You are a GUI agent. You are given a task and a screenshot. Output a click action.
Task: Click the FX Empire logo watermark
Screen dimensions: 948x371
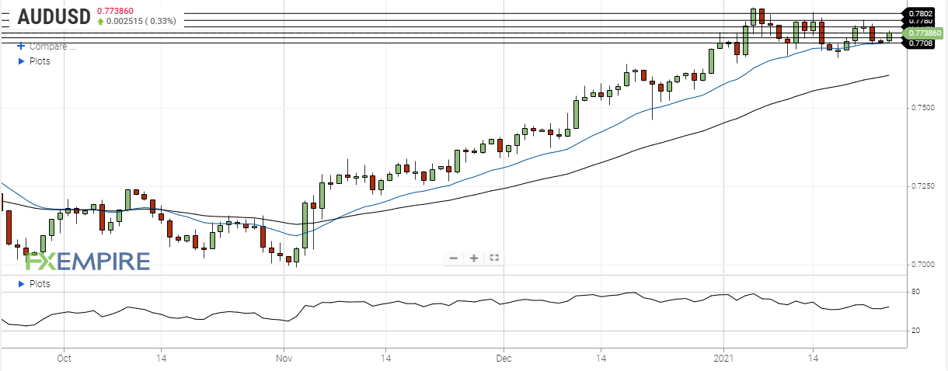point(87,261)
